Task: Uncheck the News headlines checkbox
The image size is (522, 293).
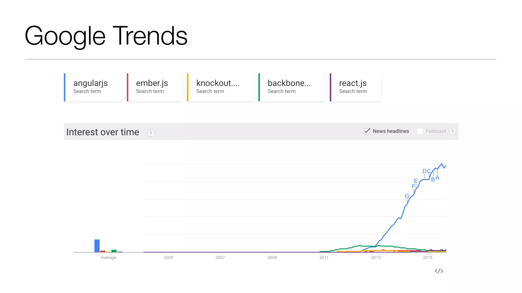Action: pyautogui.click(x=367, y=131)
